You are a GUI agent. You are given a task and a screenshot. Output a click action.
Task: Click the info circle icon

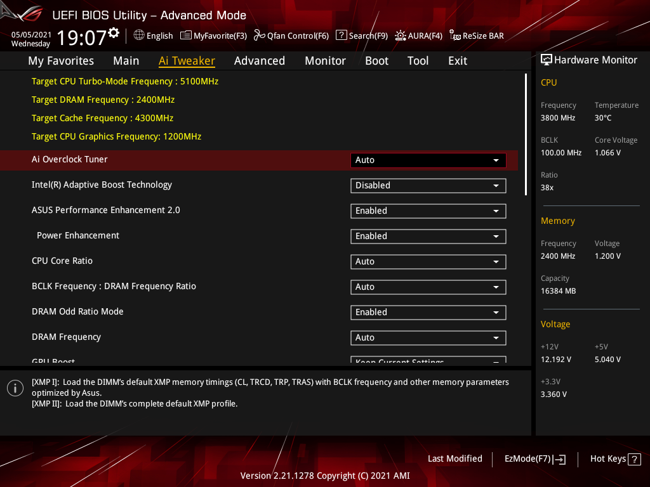[15, 388]
